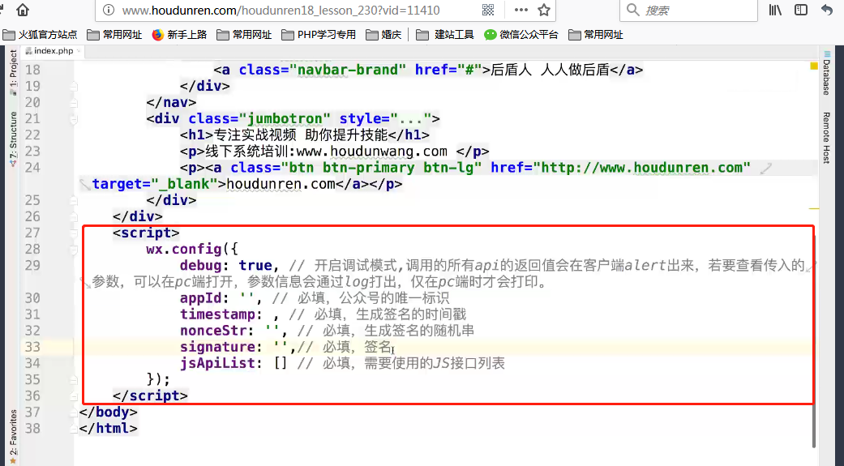This screenshot has height=466, width=844.
Task: Open 常用网址 folder before PHP学习专用
Action: point(244,34)
